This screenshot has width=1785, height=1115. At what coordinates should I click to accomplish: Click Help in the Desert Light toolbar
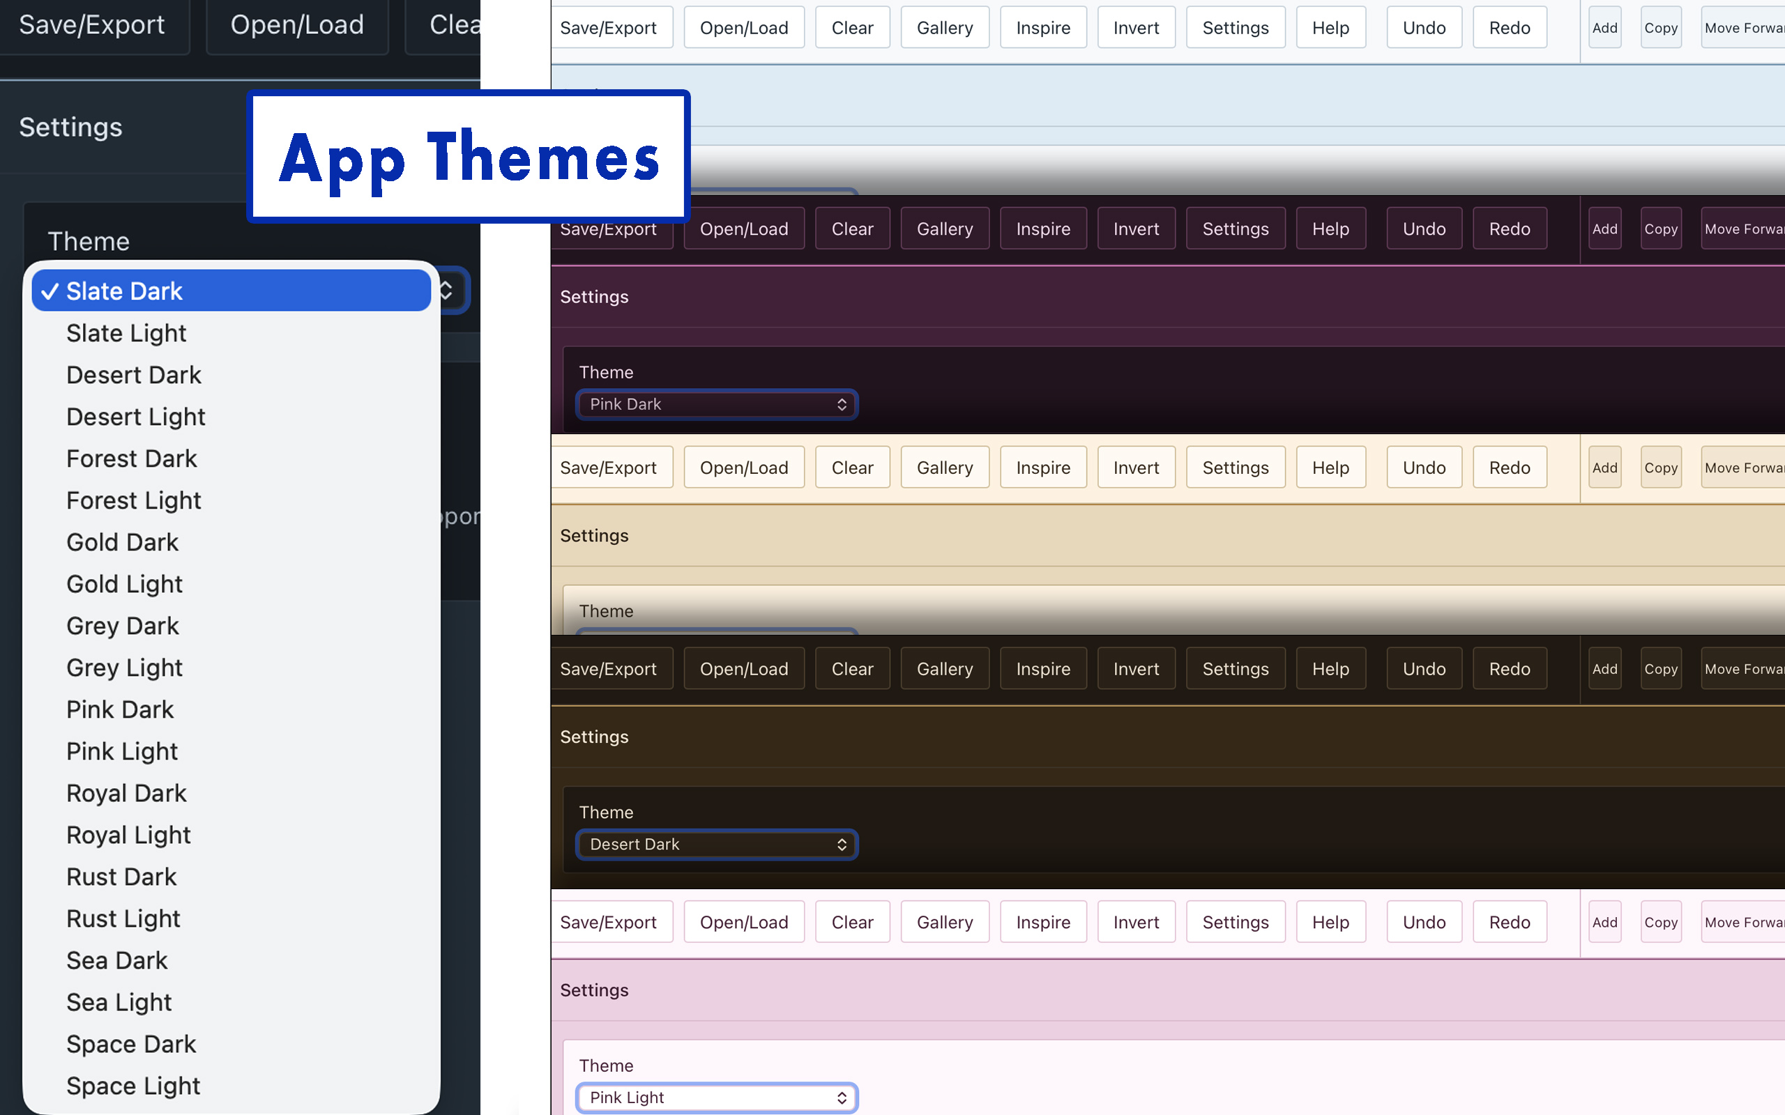(1330, 468)
